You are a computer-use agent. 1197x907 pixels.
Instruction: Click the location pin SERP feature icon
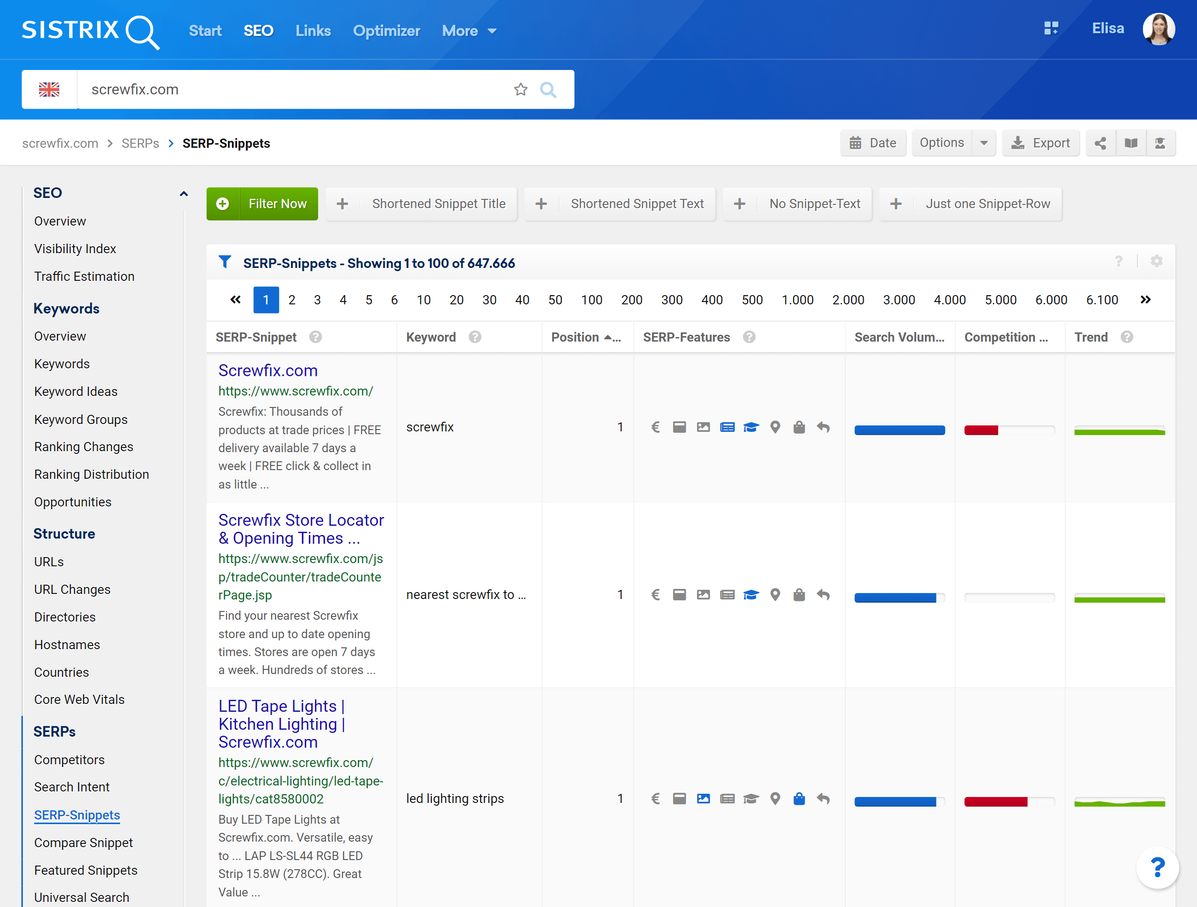[x=775, y=427]
